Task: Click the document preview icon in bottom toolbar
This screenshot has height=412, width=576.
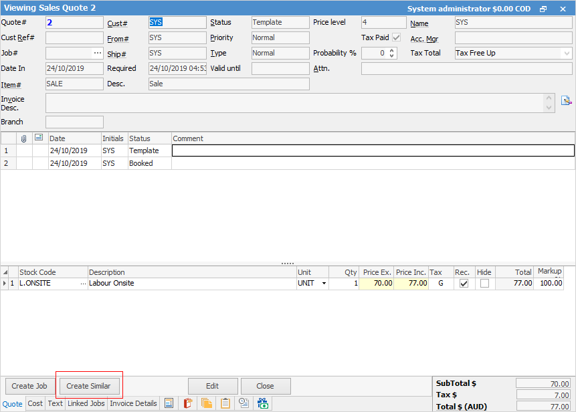Action: point(169,403)
